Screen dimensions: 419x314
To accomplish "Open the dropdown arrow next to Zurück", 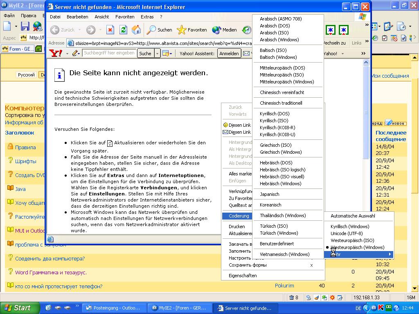I will click(x=80, y=30).
